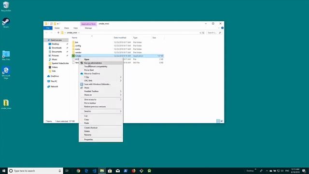Select the config folder row
Image resolution: width=309 pixels, height=174 pixels.
coord(117,46)
